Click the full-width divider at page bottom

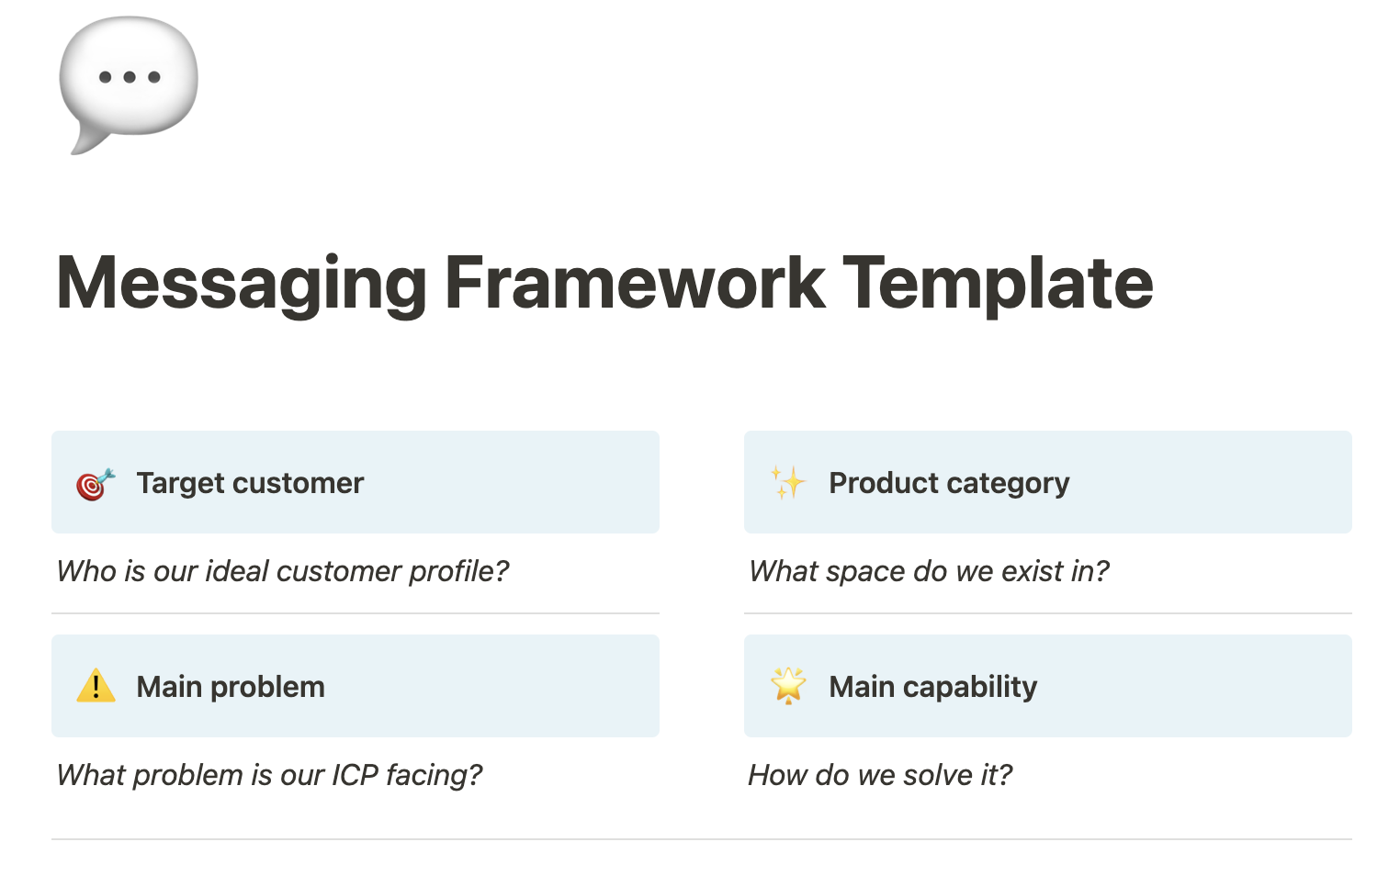702,839
